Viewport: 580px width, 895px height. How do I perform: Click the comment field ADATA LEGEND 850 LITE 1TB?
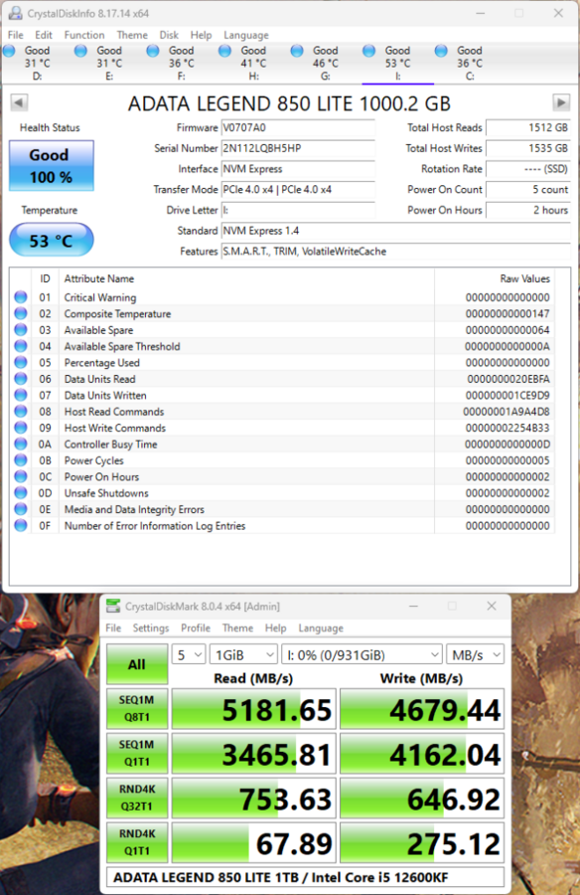tap(305, 877)
